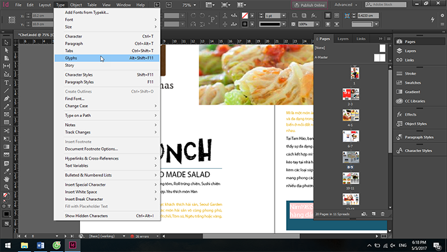Select the Page tool

[x=6, y=58]
